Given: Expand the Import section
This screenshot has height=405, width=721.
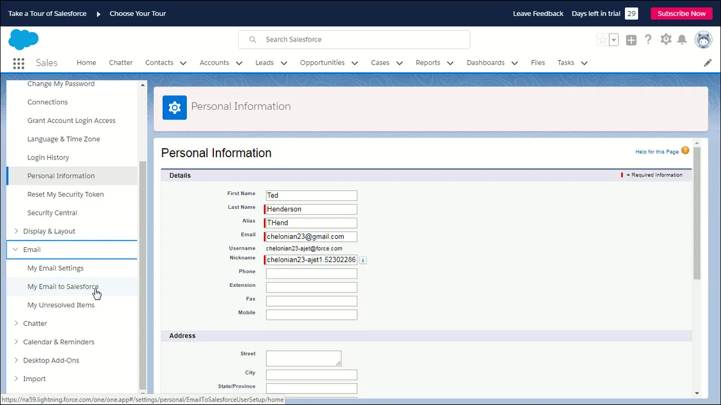Looking at the screenshot, I should [16, 379].
